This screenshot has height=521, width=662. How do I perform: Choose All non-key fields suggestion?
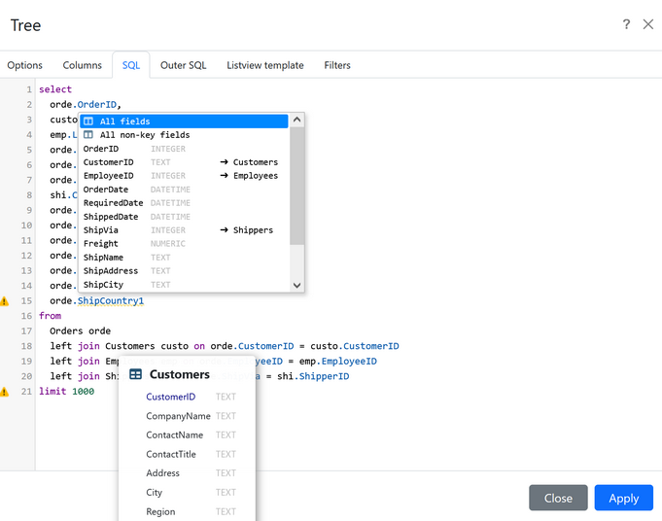184,135
